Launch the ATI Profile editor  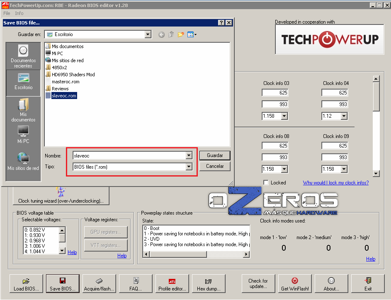(x=172, y=284)
